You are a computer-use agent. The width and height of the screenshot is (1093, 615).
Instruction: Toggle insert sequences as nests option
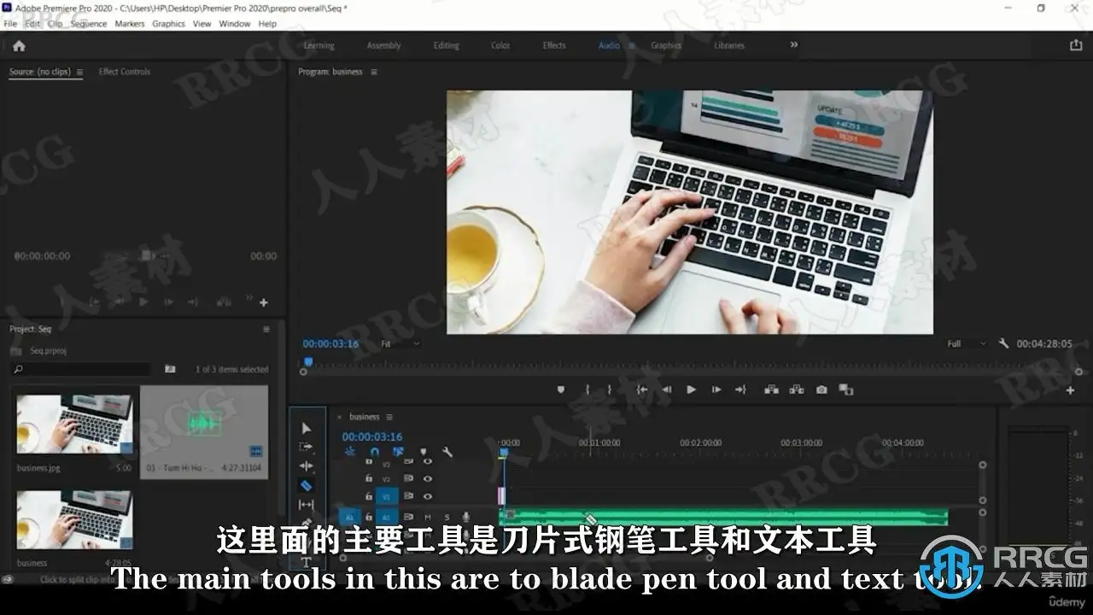pyautogui.click(x=350, y=452)
